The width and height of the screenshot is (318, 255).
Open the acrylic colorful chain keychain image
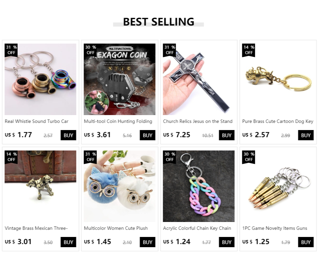(199, 186)
